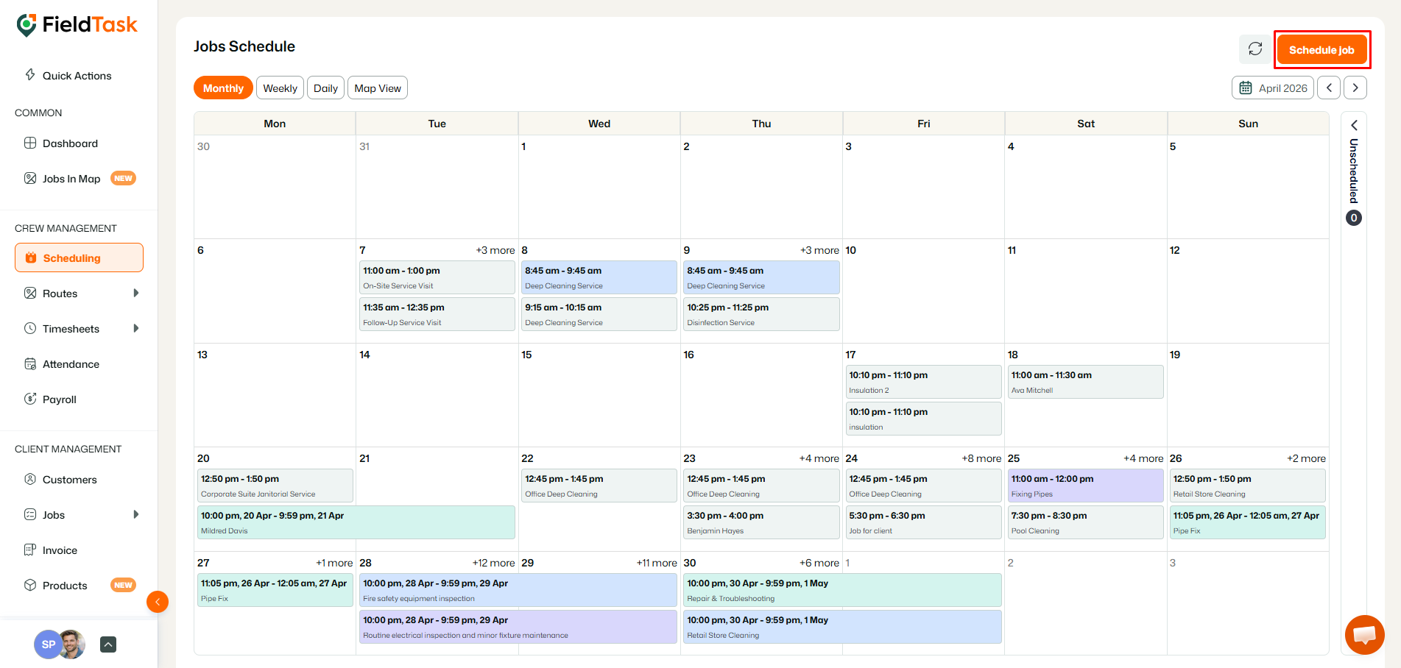Select the Scheduling menu item
The height and width of the screenshot is (668, 1401).
pos(79,258)
